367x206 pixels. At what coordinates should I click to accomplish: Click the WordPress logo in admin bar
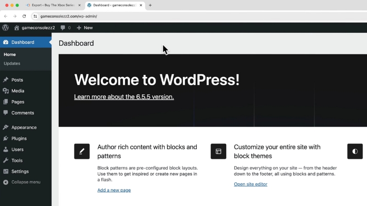point(6,27)
